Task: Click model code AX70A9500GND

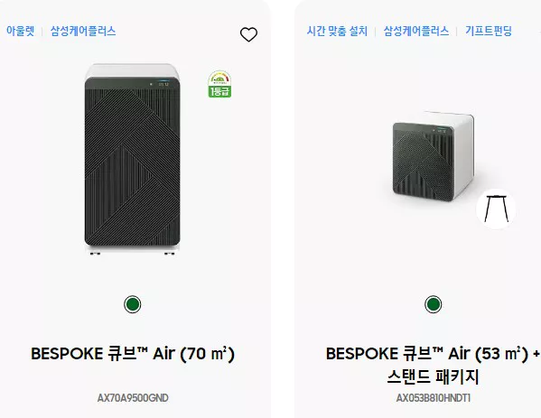Action: pyautogui.click(x=133, y=398)
